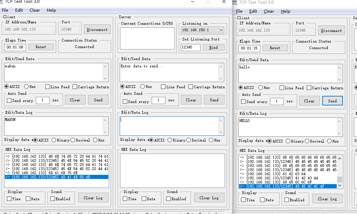Enable Carriage Return in Server panel
Viewport: 357px width, 214px height.
click(206, 87)
